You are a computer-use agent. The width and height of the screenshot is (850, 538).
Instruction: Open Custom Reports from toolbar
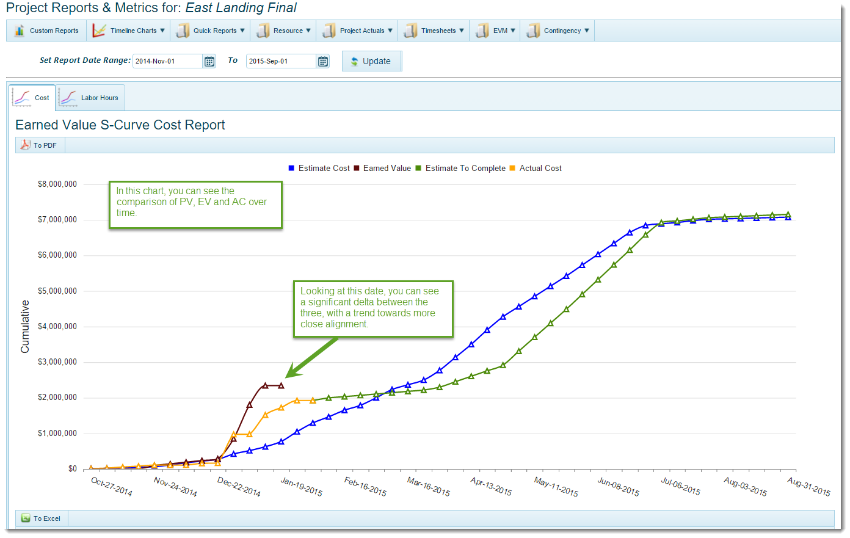click(46, 31)
